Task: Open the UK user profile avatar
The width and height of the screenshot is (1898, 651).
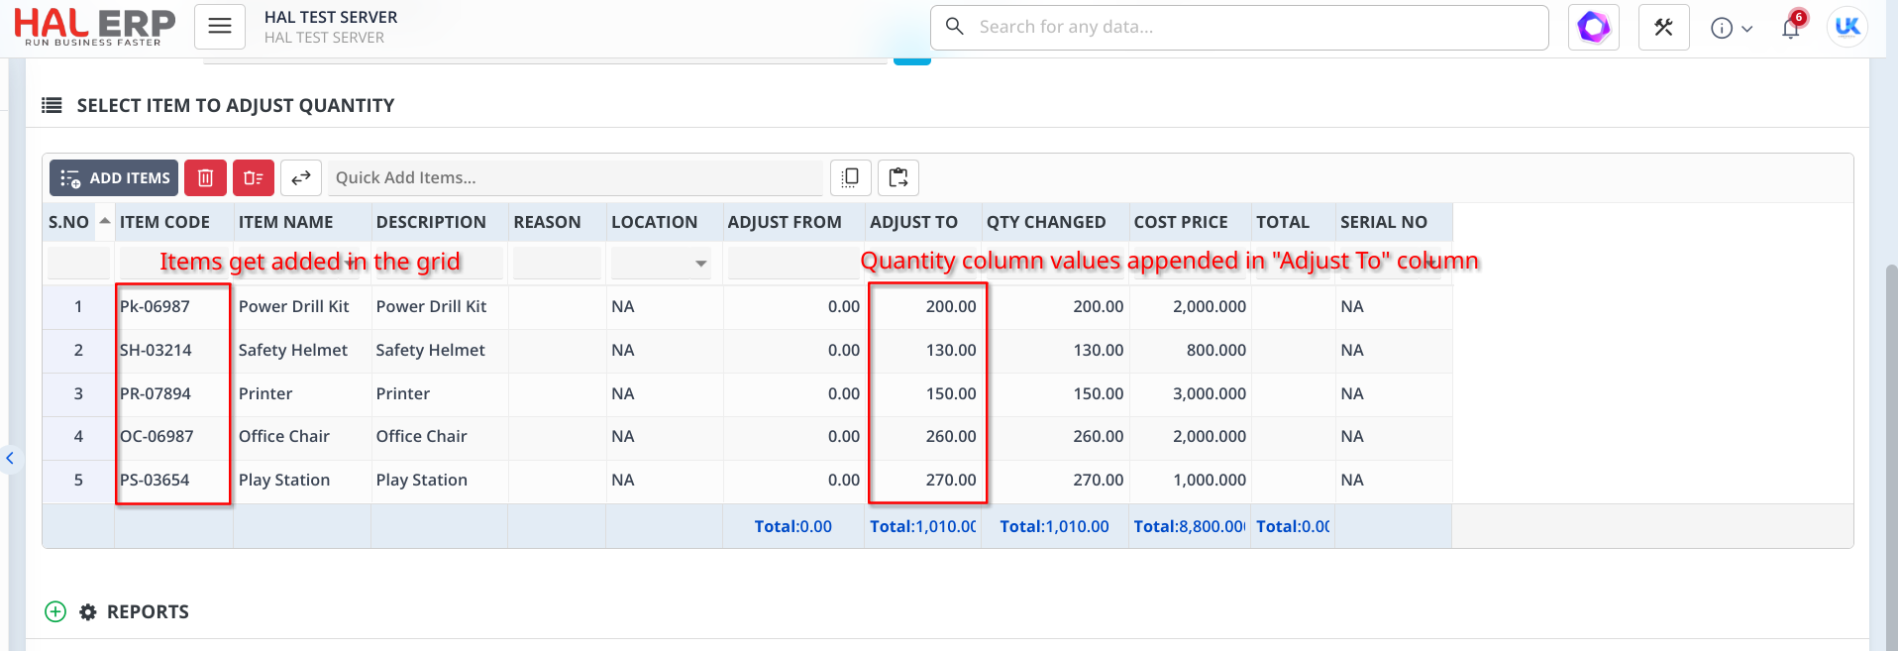Action: click(1847, 27)
